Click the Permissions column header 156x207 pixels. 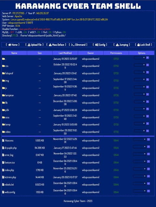tap(116, 53)
